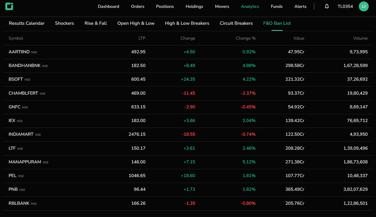Select the BANDHANBNK symbol
This screenshot has height=217, width=376.
(x=25, y=66)
